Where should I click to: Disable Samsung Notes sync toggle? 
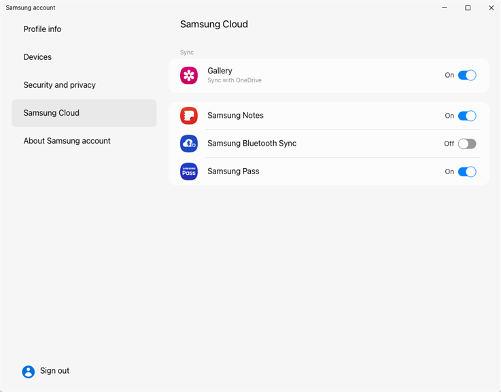(467, 116)
